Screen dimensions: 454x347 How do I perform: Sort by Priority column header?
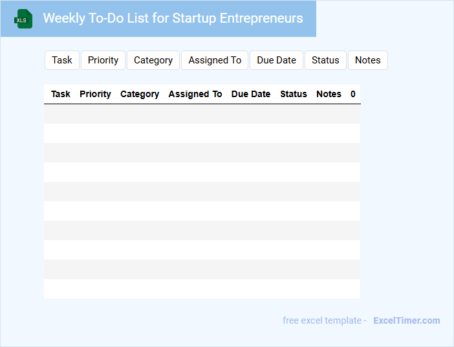point(95,94)
